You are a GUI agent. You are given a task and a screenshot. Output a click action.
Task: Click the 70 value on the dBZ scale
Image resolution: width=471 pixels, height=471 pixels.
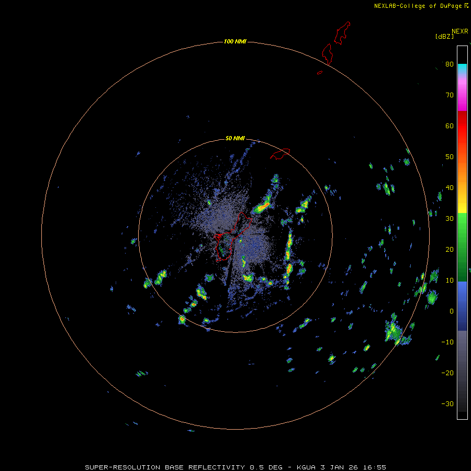tap(450, 95)
